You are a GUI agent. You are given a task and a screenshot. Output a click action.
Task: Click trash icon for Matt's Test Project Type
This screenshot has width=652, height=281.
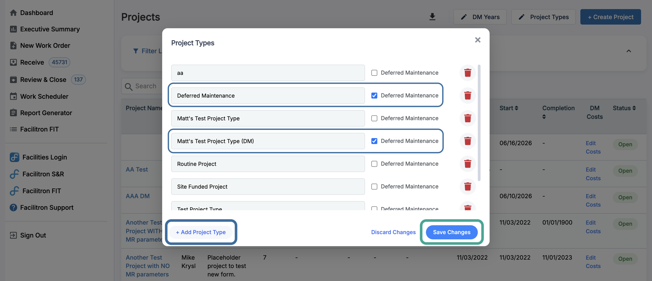pos(467,118)
